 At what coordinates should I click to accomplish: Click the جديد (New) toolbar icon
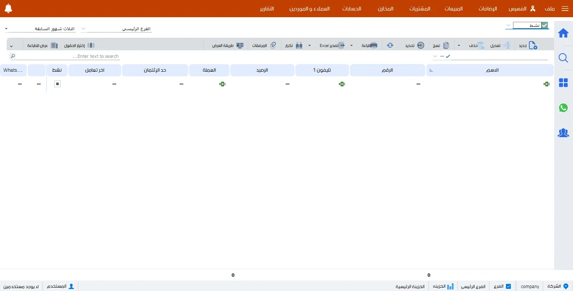tap(533, 45)
